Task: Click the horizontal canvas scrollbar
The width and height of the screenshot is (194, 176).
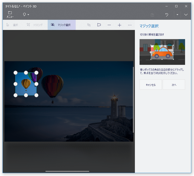Action: click(x=67, y=171)
